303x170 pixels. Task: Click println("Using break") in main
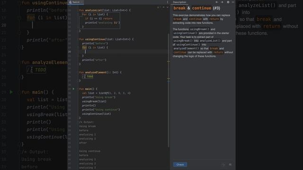point(98,97)
